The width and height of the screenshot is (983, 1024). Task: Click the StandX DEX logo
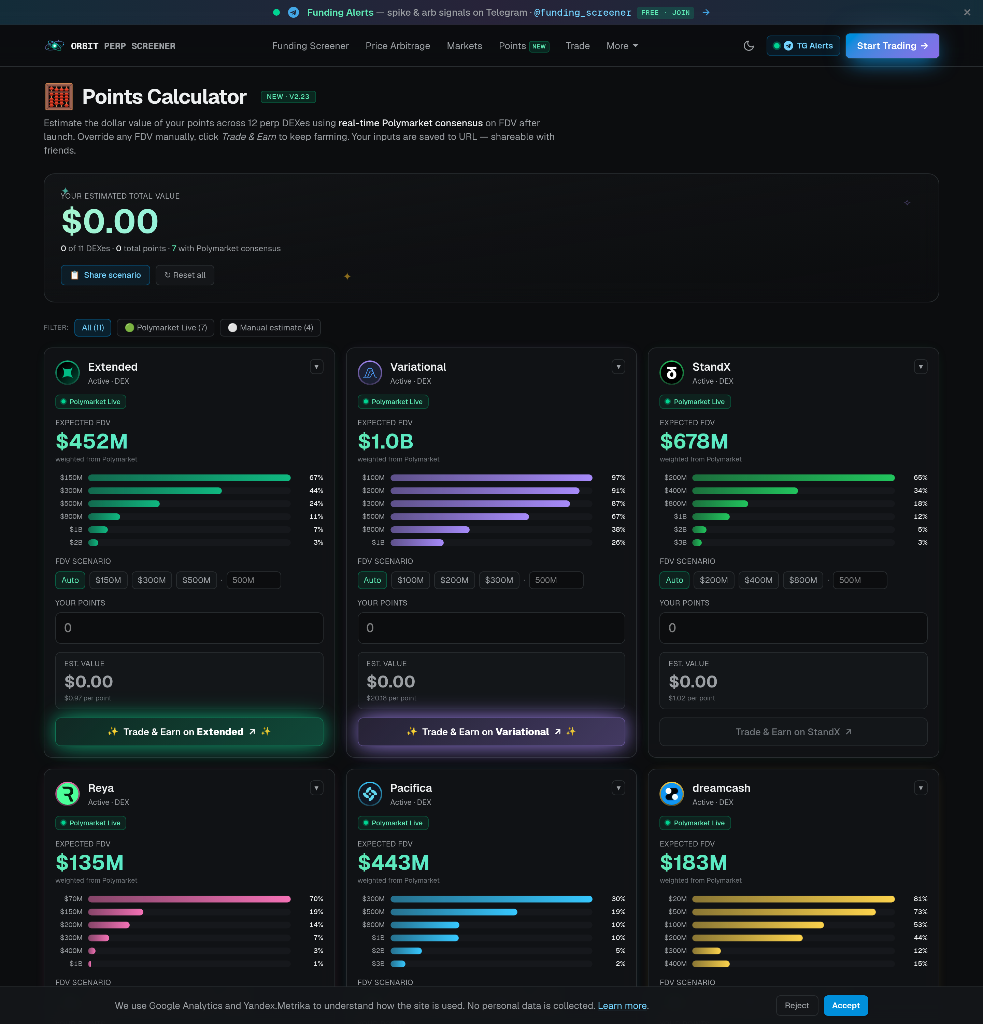(672, 373)
